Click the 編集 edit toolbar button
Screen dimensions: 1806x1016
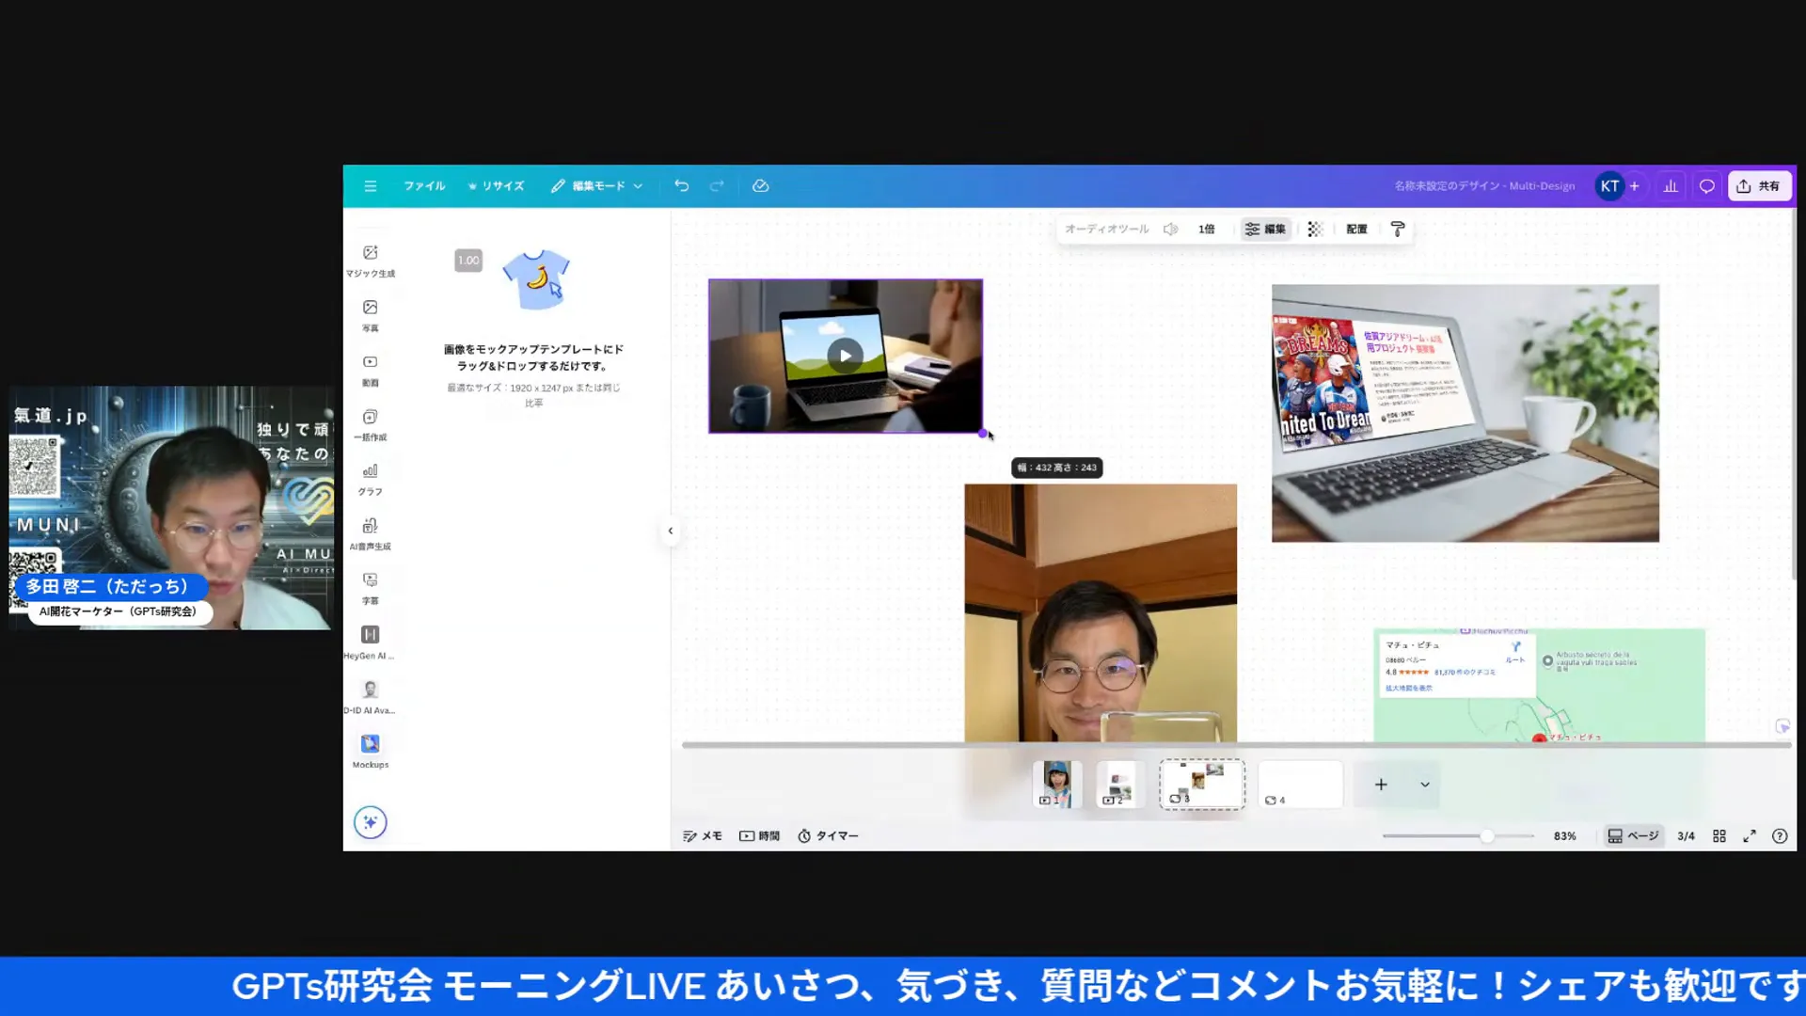click(x=1265, y=229)
